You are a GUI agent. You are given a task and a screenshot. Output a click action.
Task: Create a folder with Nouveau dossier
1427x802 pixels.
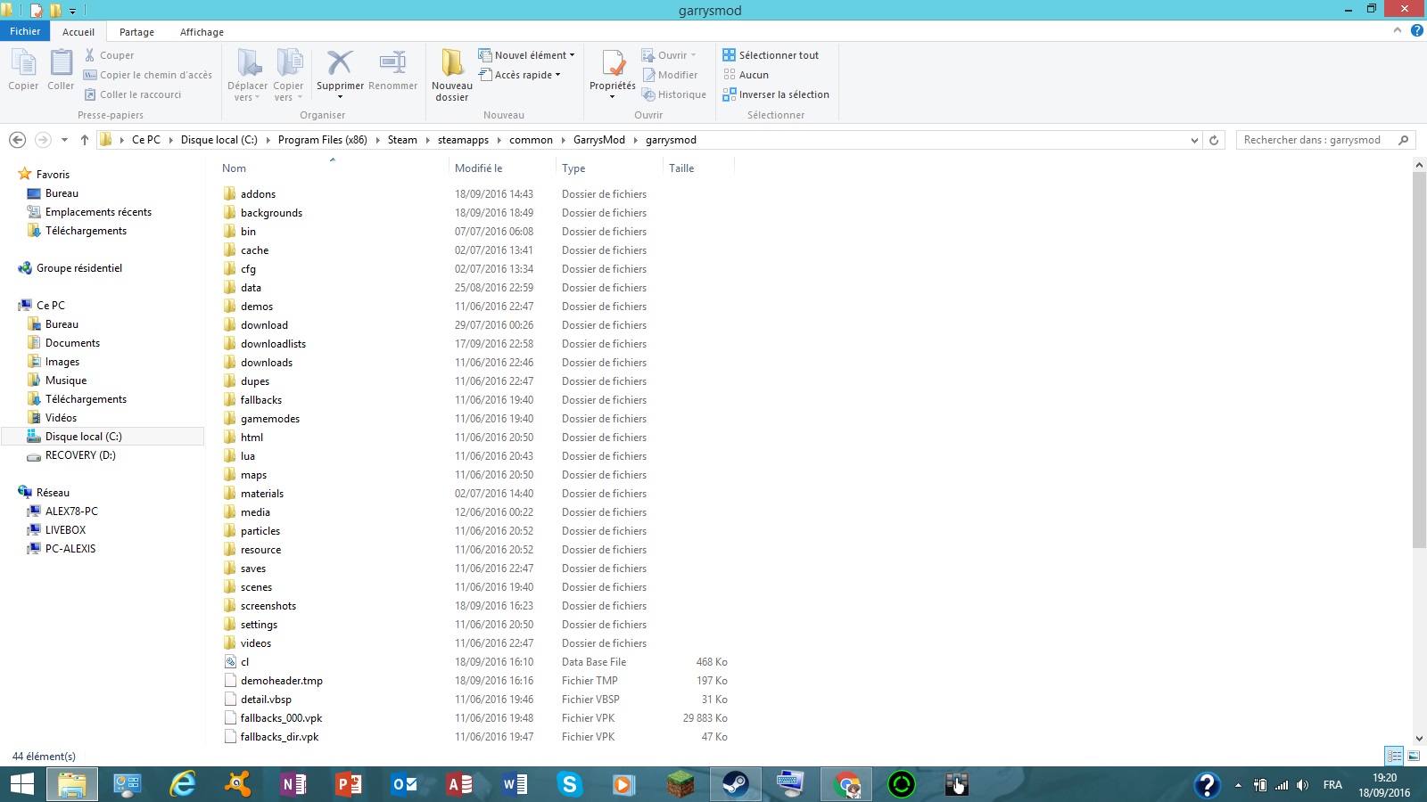[452, 75]
